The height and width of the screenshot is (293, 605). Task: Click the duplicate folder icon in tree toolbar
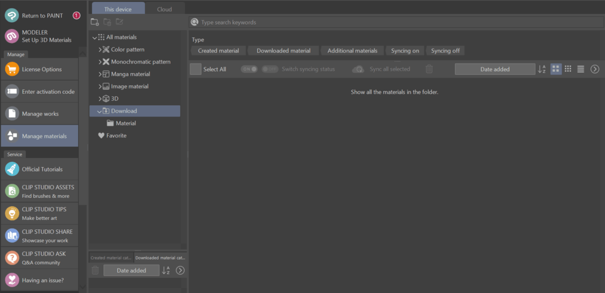tap(107, 22)
